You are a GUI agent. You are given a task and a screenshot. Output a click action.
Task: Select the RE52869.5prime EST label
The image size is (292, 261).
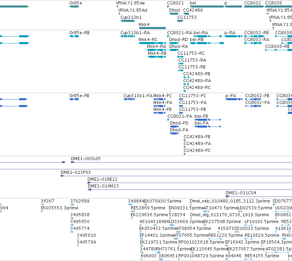click(x=148, y=208)
